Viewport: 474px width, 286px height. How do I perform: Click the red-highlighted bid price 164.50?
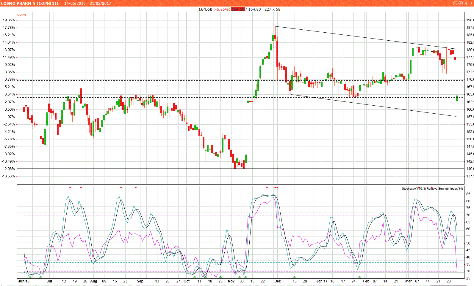[238, 9]
